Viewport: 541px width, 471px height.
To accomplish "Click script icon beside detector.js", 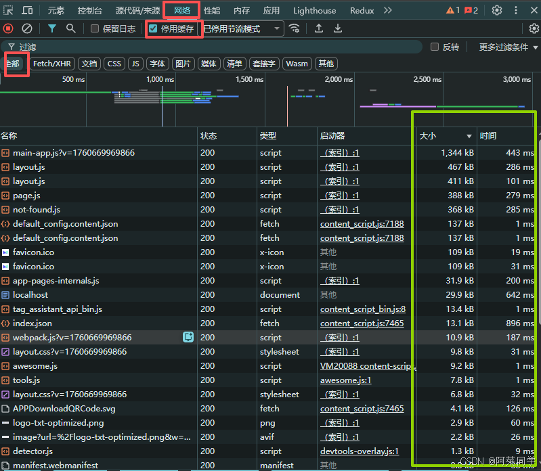I will point(5,451).
